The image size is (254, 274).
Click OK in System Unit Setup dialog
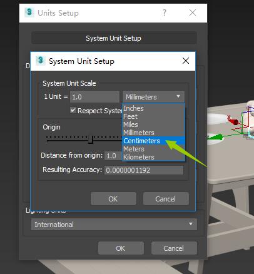click(113, 199)
